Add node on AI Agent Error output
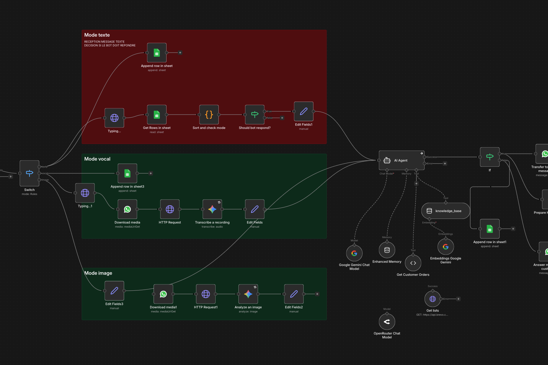The width and height of the screenshot is (548, 365). click(445, 164)
